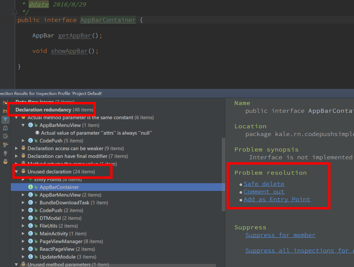The image size is (354, 267).
Task: Click class icon of PageViewManager row
Action: click(31, 241)
